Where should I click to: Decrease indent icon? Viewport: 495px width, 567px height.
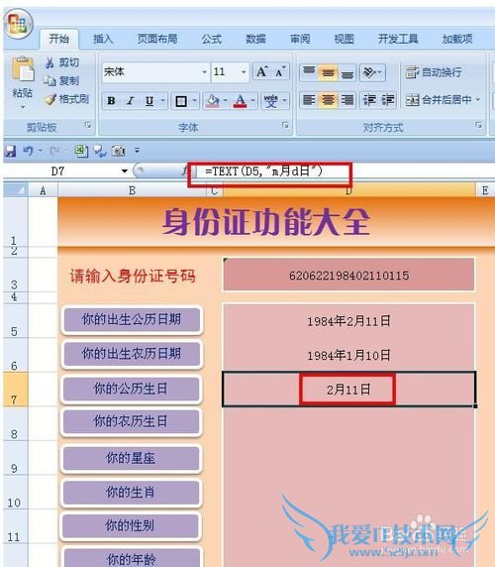(369, 100)
